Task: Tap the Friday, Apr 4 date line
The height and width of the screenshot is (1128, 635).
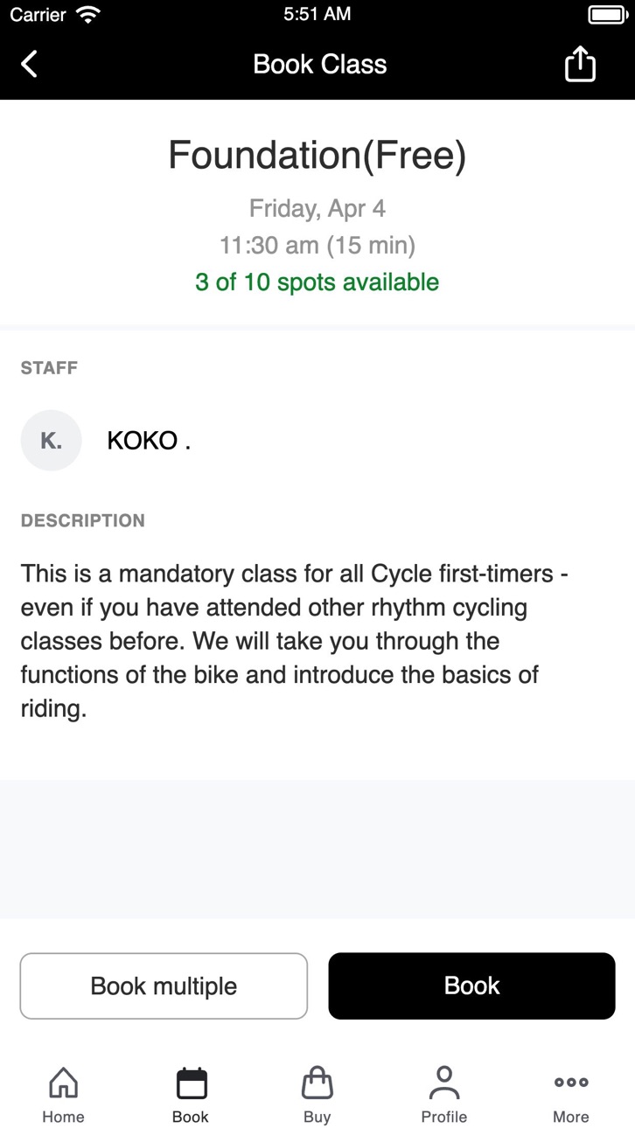Action: click(x=317, y=208)
